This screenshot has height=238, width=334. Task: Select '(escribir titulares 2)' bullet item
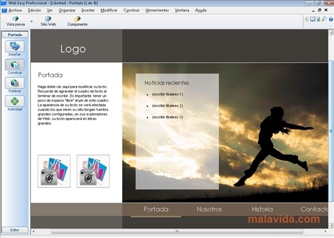[x=168, y=106]
